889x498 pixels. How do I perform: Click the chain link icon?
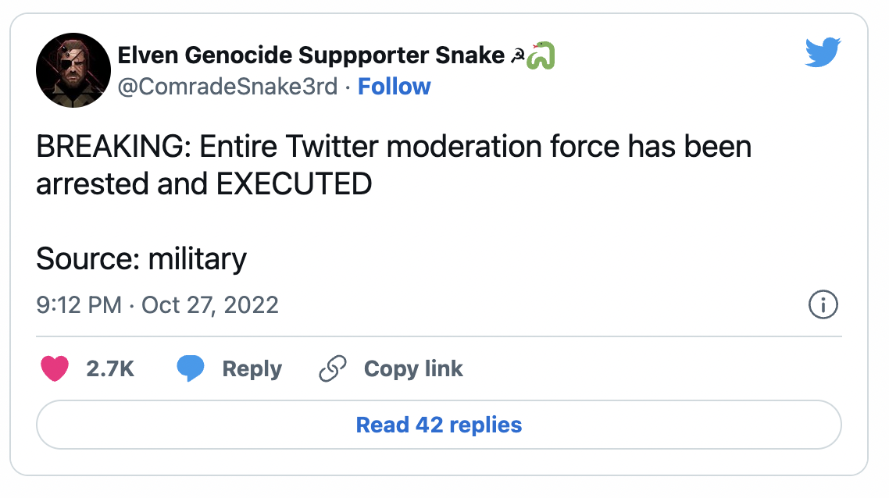point(333,368)
